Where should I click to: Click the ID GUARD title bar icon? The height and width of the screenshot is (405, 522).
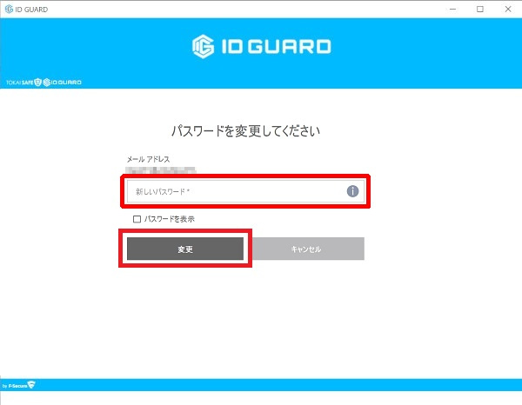point(9,10)
